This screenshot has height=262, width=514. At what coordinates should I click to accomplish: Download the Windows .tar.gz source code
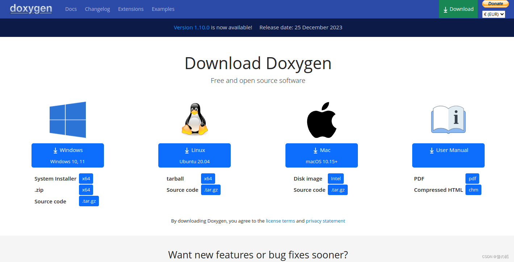(x=89, y=201)
